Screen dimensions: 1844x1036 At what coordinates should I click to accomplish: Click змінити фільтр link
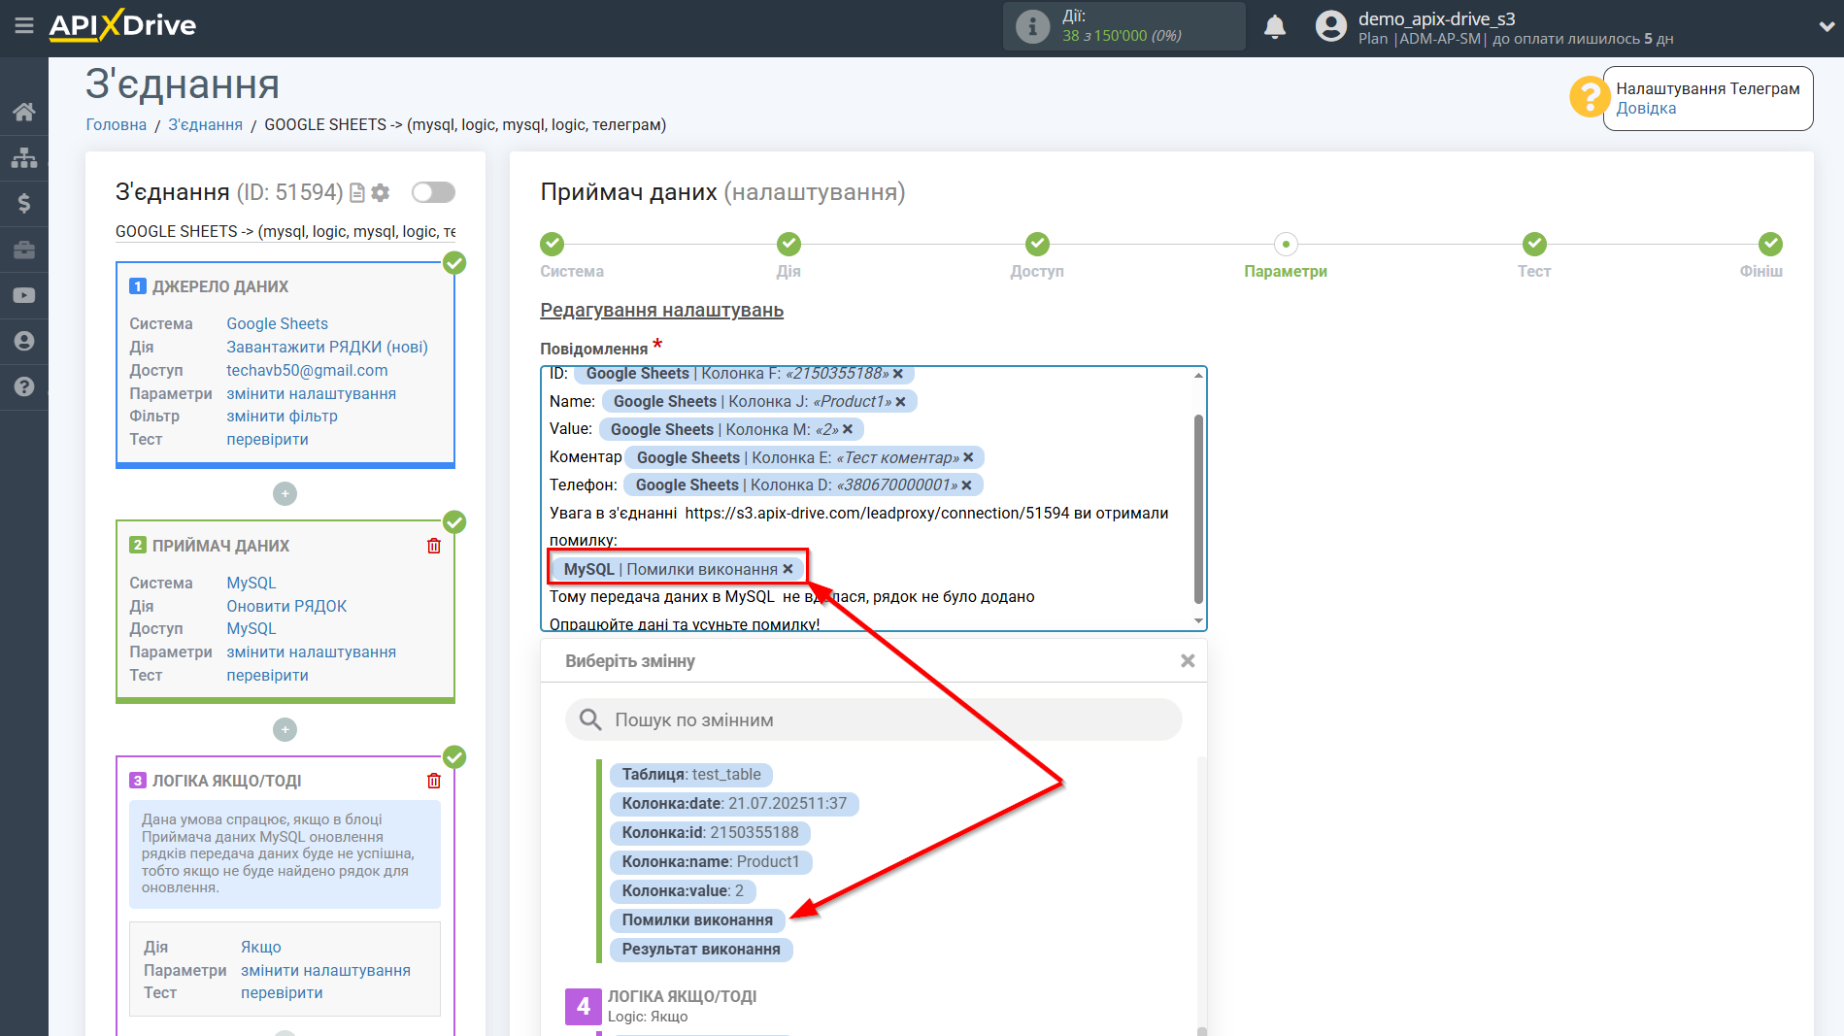click(x=283, y=416)
